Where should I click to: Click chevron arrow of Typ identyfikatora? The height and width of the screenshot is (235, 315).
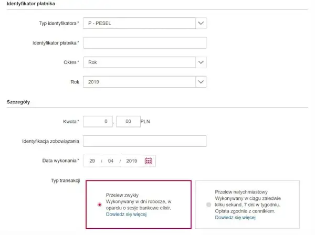[201, 23]
